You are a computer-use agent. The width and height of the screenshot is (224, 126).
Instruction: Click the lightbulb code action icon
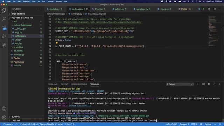pos(57,43)
